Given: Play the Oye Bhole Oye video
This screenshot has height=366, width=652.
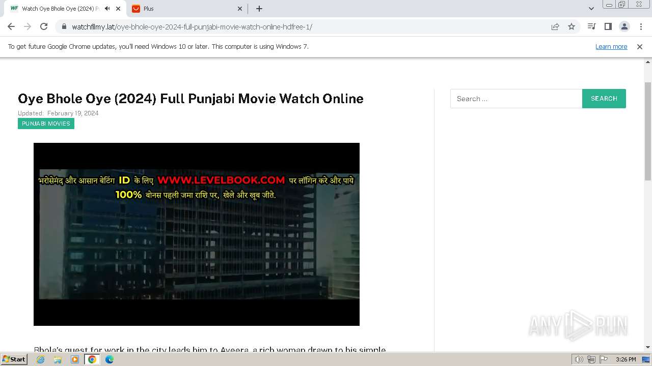Looking at the screenshot, I should tap(197, 234).
